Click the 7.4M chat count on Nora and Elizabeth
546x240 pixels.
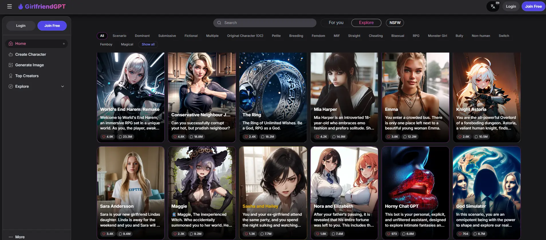[338, 234]
